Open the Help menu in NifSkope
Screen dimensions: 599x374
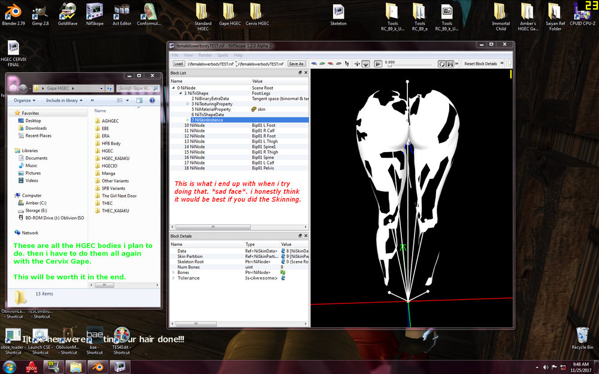coord(238,55)
